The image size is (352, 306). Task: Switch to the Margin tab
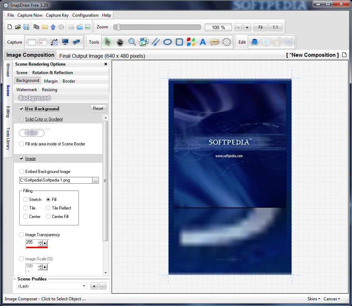coord(51,81)
